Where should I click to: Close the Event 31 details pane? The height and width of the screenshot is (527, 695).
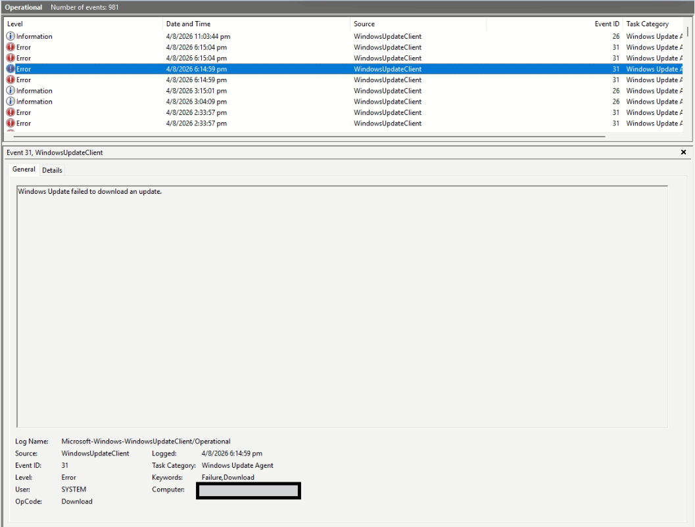pos(683,152)
